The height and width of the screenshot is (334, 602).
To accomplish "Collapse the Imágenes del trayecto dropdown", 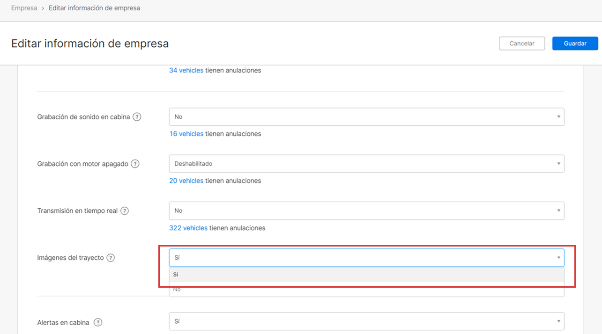I will tap(366, 258).
